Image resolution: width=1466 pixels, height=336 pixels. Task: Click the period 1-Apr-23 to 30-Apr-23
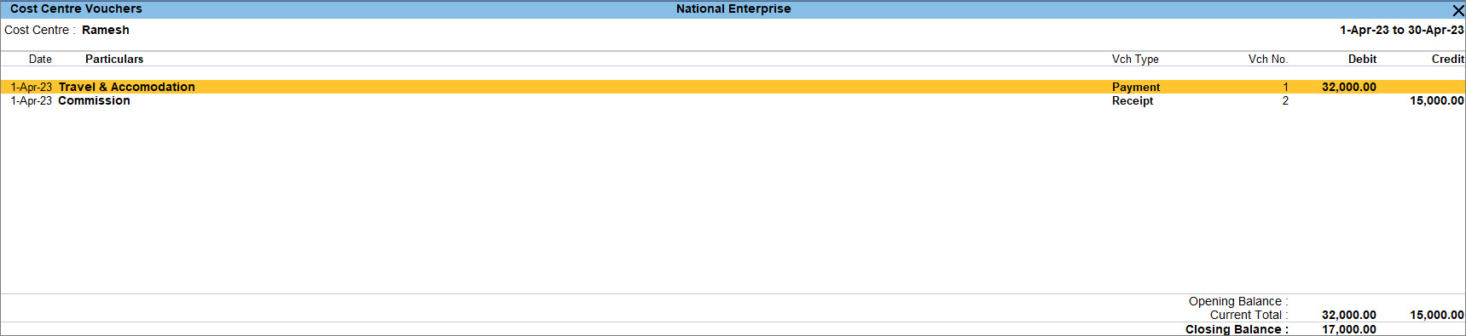(1401, 30)
